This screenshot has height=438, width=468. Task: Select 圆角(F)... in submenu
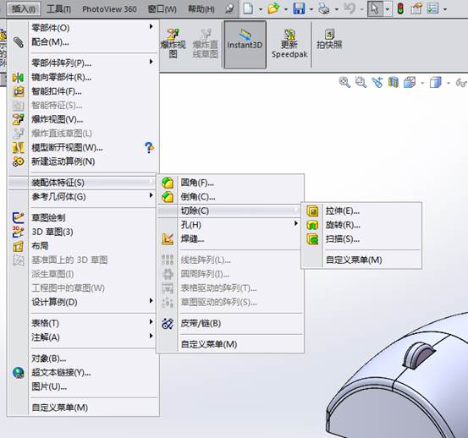pyautogui.click(x=230, y=183)
